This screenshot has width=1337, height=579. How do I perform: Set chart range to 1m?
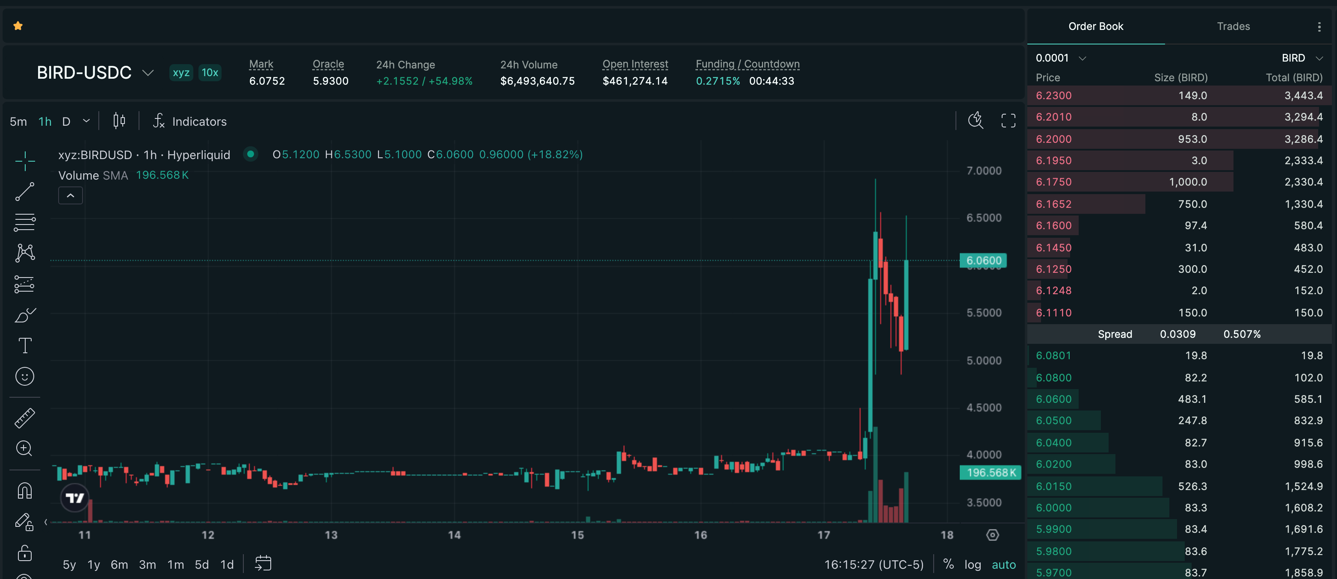[x=175, y=564]
